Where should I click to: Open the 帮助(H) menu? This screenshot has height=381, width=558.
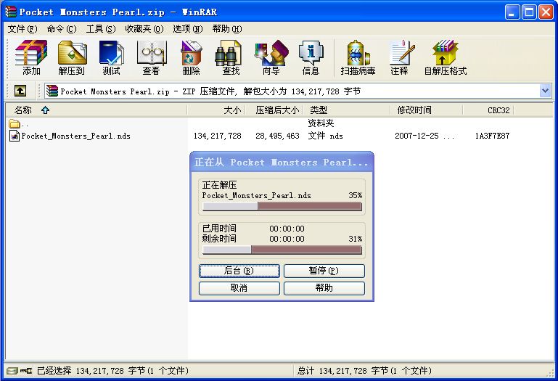(227, 29)
